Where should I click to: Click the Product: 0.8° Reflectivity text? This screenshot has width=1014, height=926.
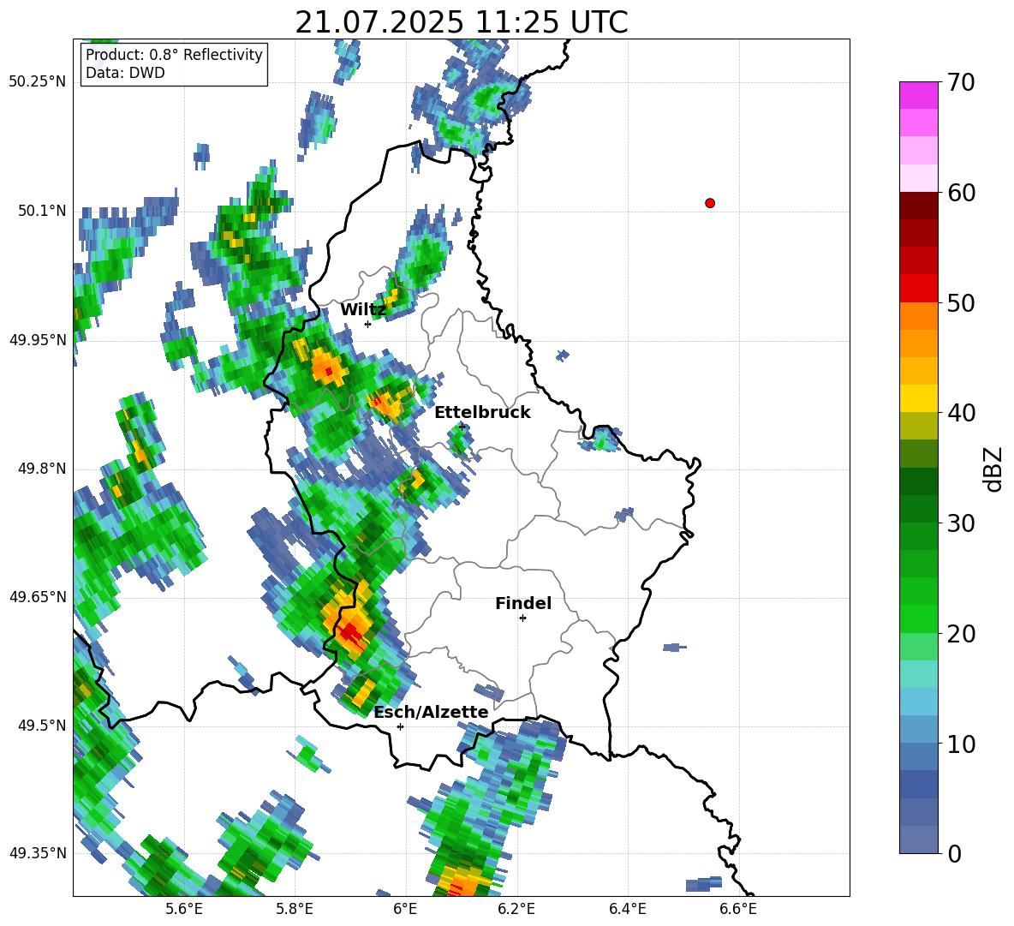point(174,55)
